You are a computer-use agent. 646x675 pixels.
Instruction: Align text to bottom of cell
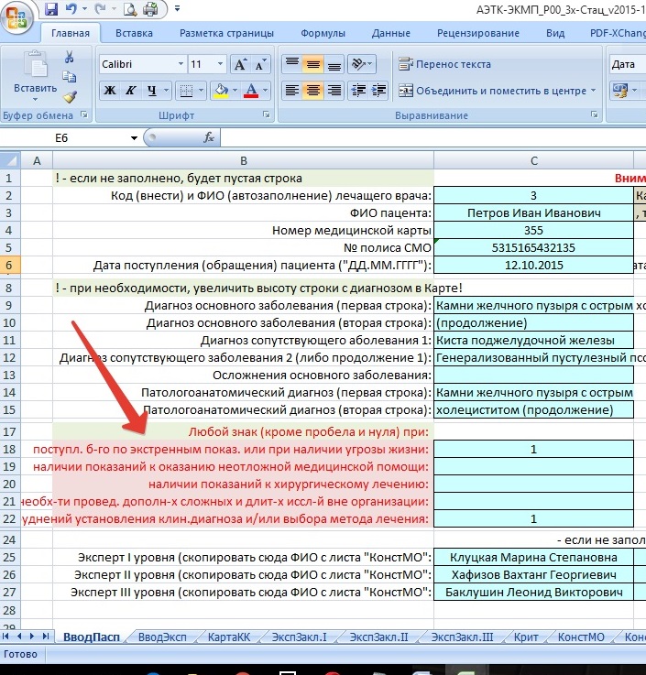click(334, 64)
